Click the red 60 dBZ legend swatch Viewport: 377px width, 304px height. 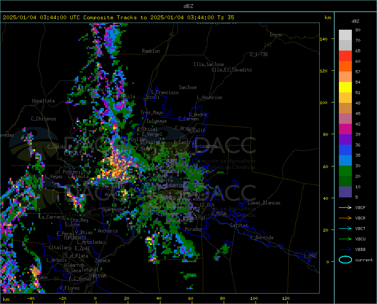(x=345, y=56)
